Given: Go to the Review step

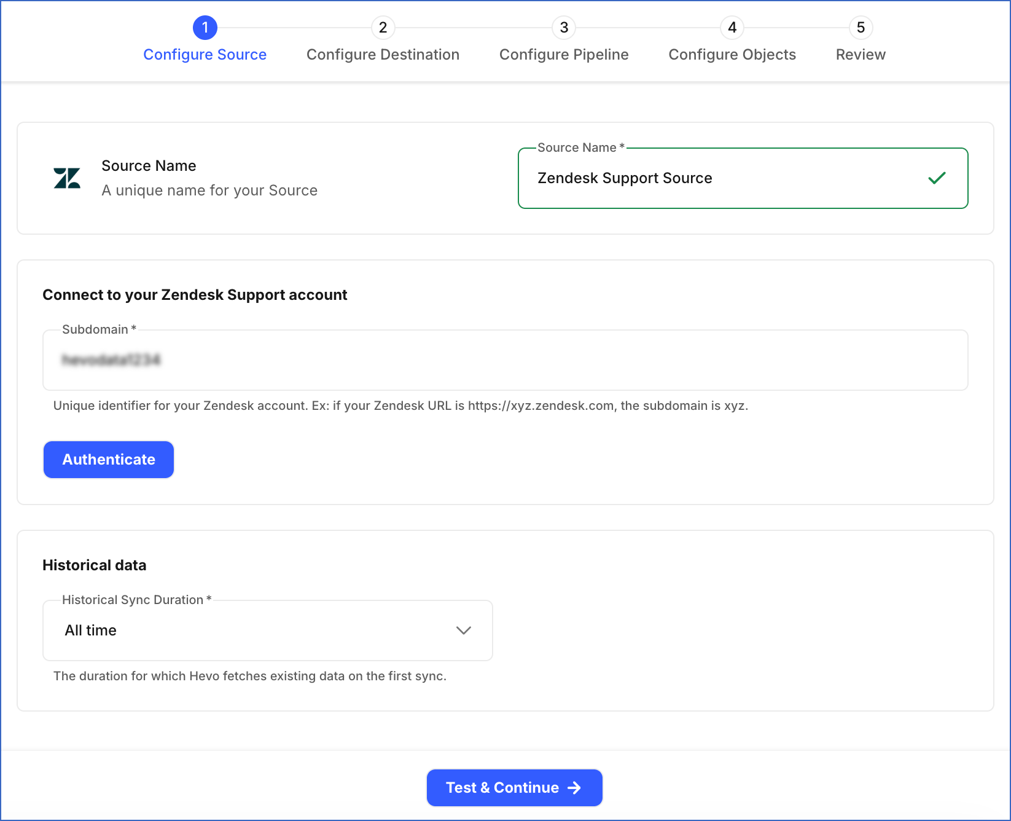Looking at the screenshot, I should coord(861,55).
